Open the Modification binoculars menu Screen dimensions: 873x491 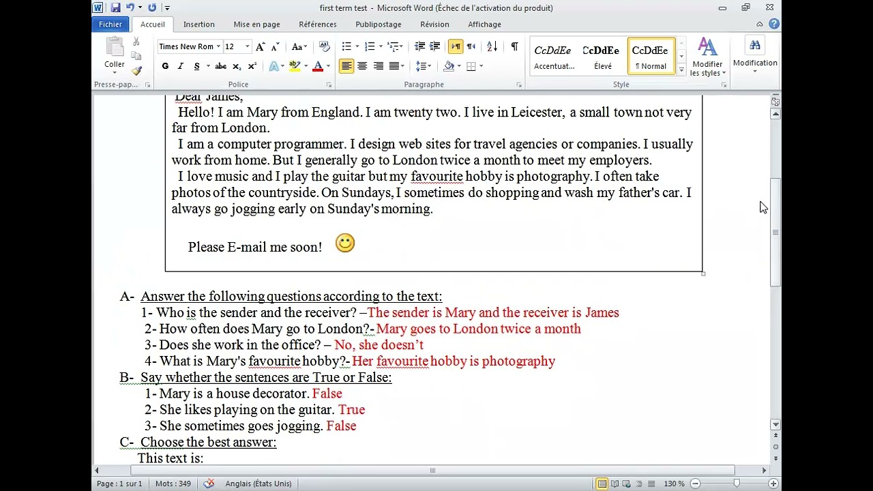click(x=755, y=56)
